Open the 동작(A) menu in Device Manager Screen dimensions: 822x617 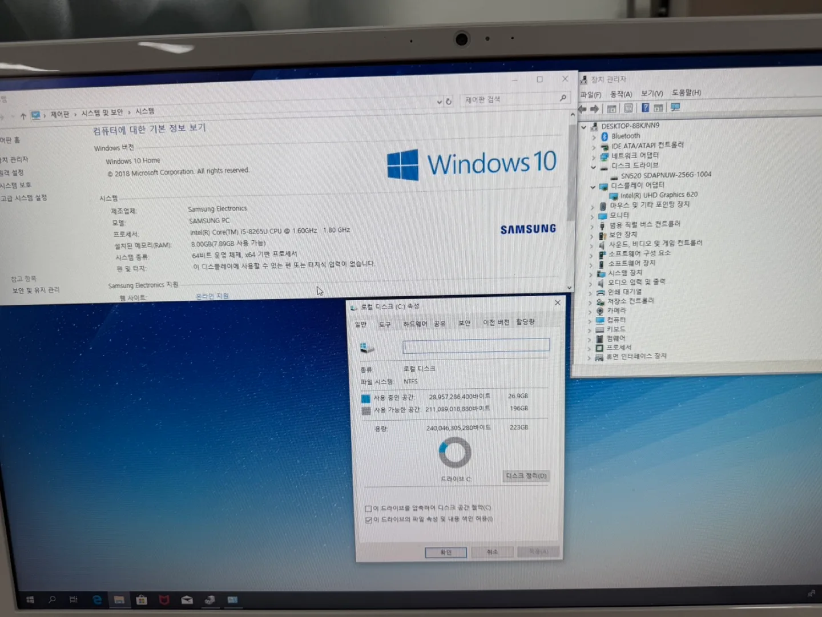coord(621,94)
